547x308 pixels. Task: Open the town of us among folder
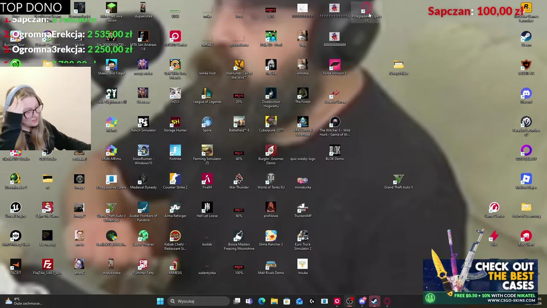[526, 210]
